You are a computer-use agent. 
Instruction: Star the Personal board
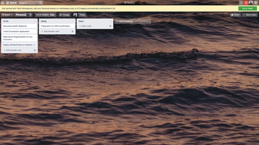pyautogui.click(x=31, y=15)
